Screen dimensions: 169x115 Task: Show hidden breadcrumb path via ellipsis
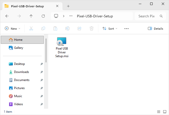pos(71,16)
